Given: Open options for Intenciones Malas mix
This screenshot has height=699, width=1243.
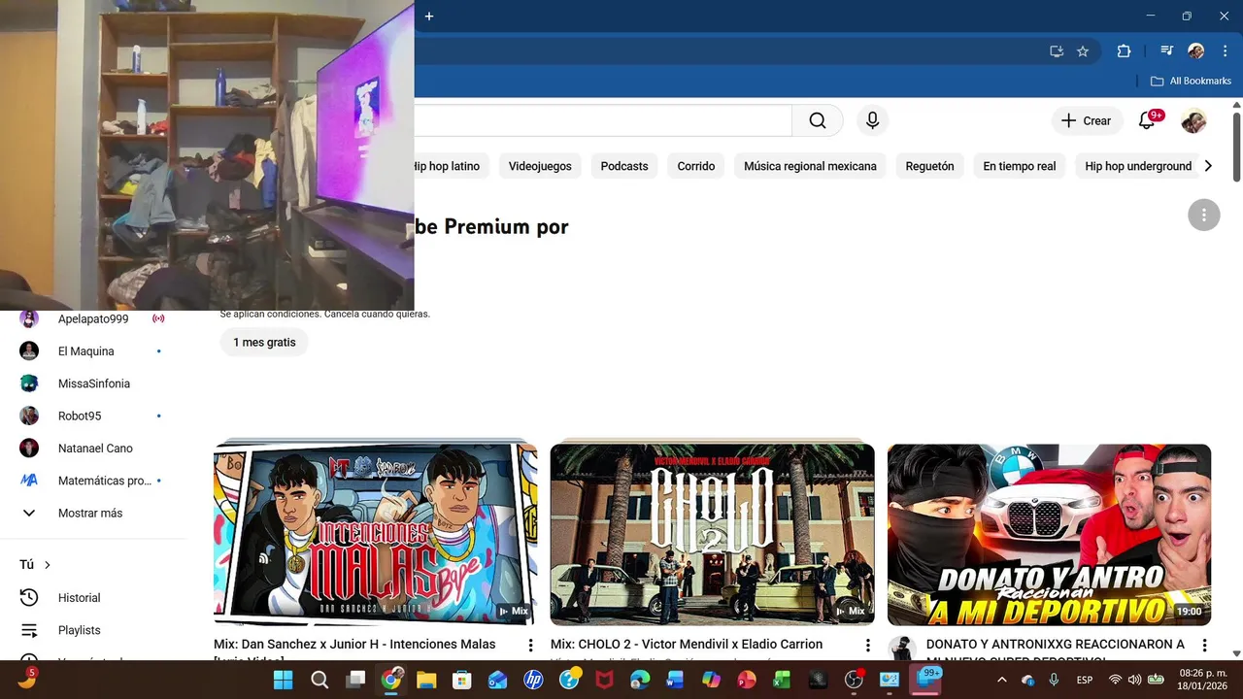Looking at the screenshot, I should coord(530,645).
